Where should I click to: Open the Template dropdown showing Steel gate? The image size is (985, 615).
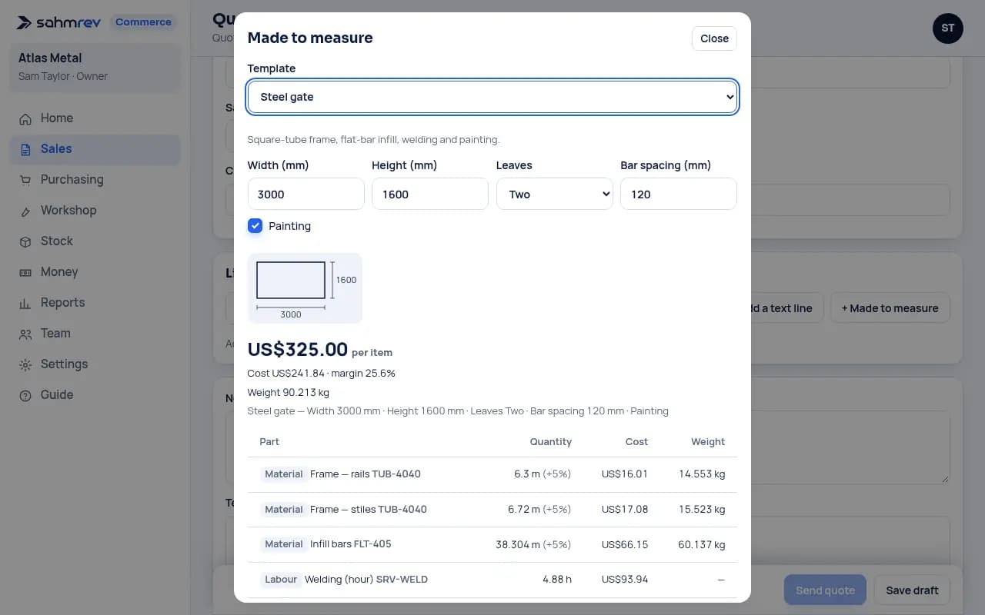coord(492,97)
